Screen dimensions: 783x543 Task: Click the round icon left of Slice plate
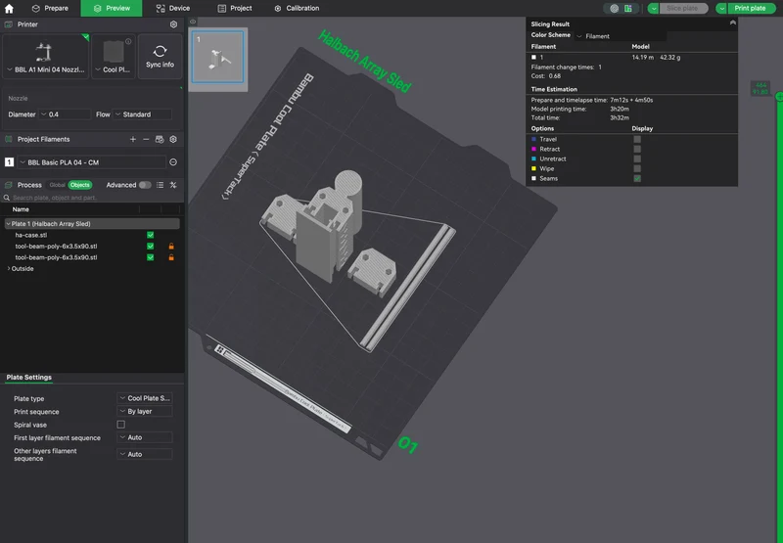tap(615, 9)
